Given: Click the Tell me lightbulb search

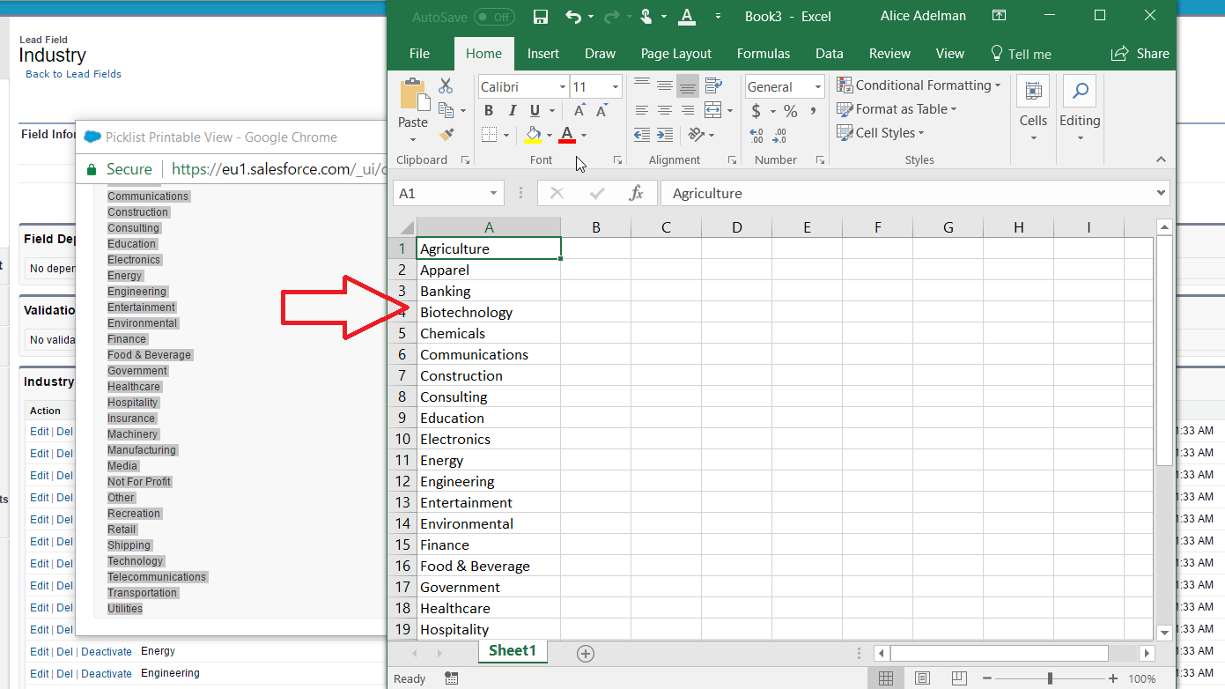Looking at the screenshot, I should [1021, 54].
